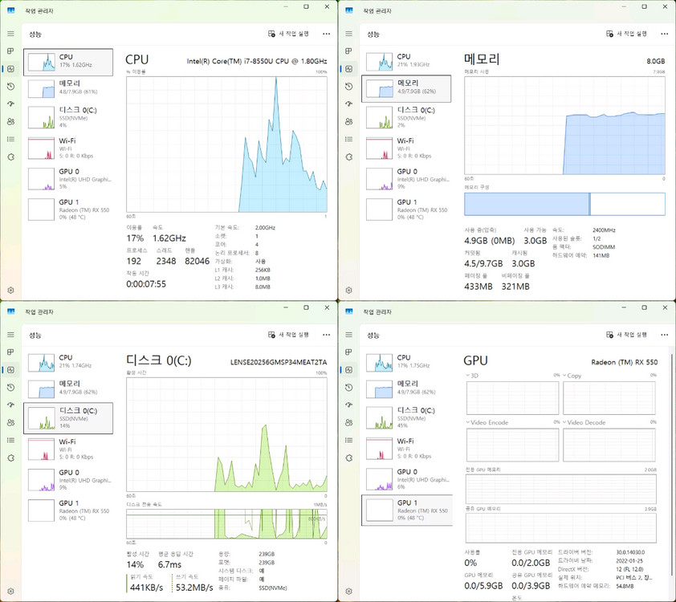This screenshot has width=676, height=602.
Task: Click 새 작업 실행 in CPU details window
Action: [x=288, y=34]
